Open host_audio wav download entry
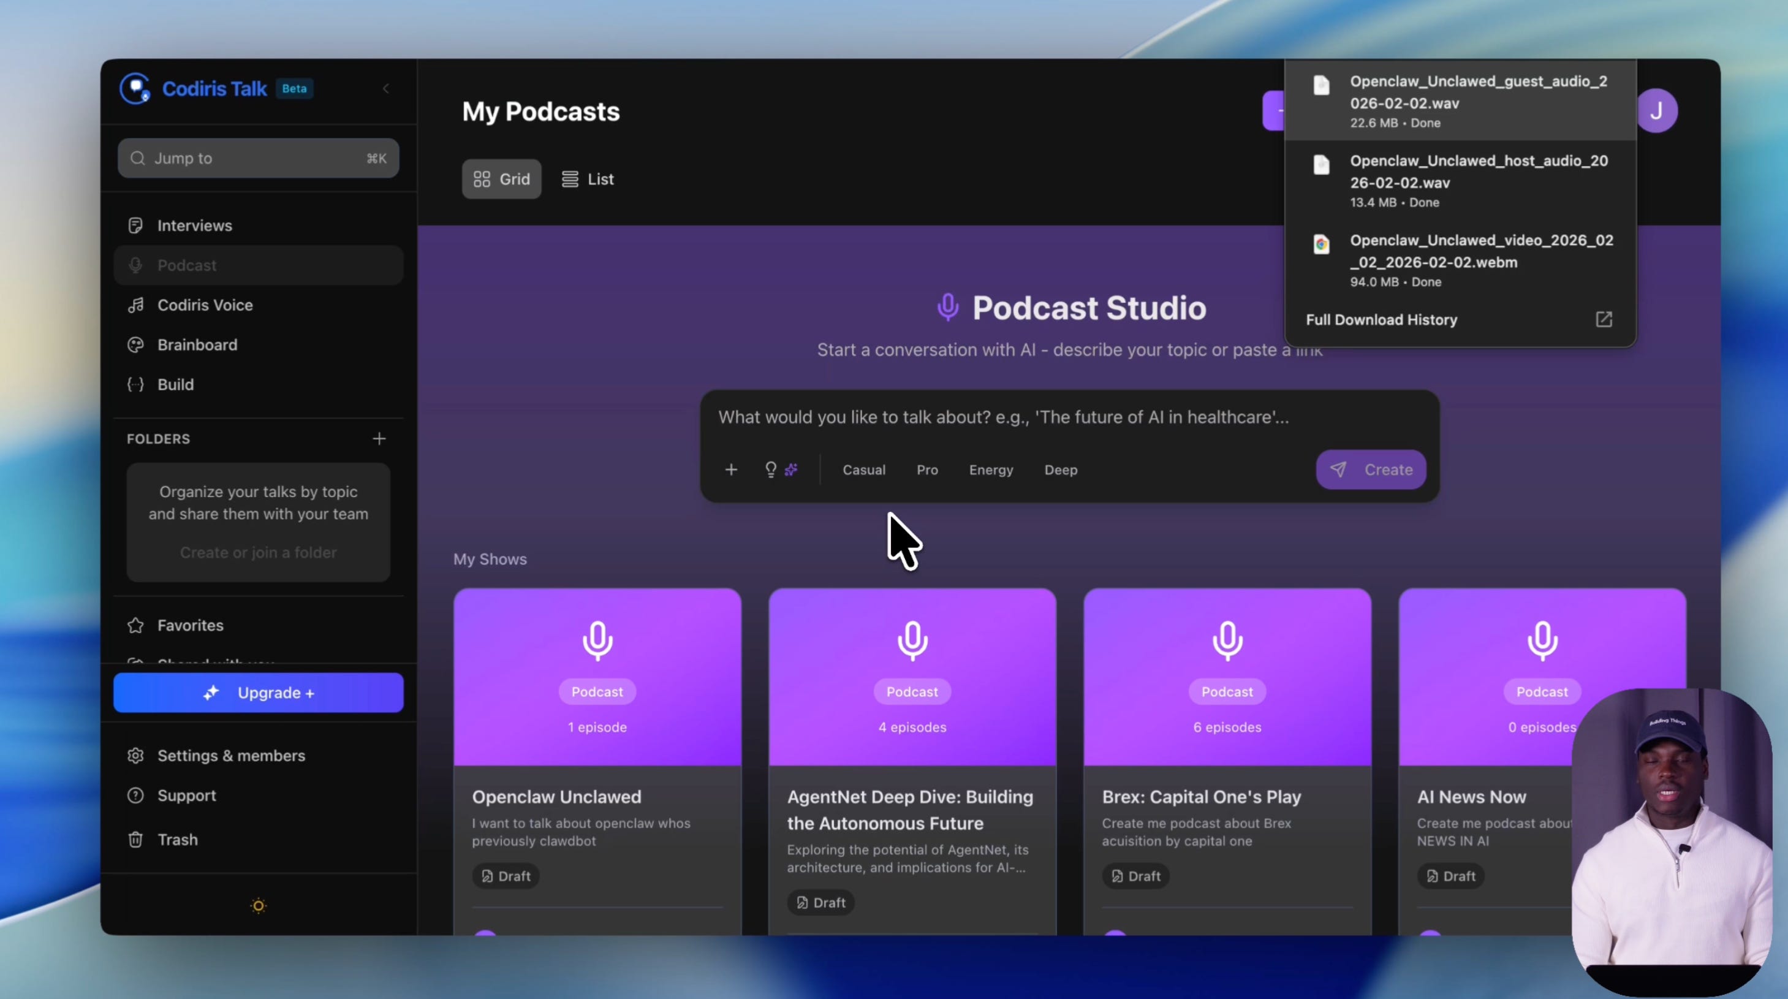 (x=1460, y=181)
